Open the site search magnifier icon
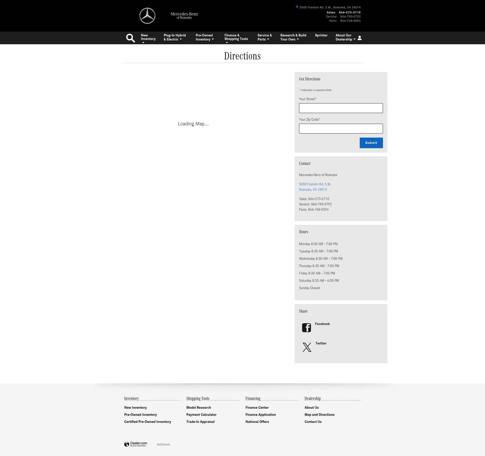 [130, 38]
